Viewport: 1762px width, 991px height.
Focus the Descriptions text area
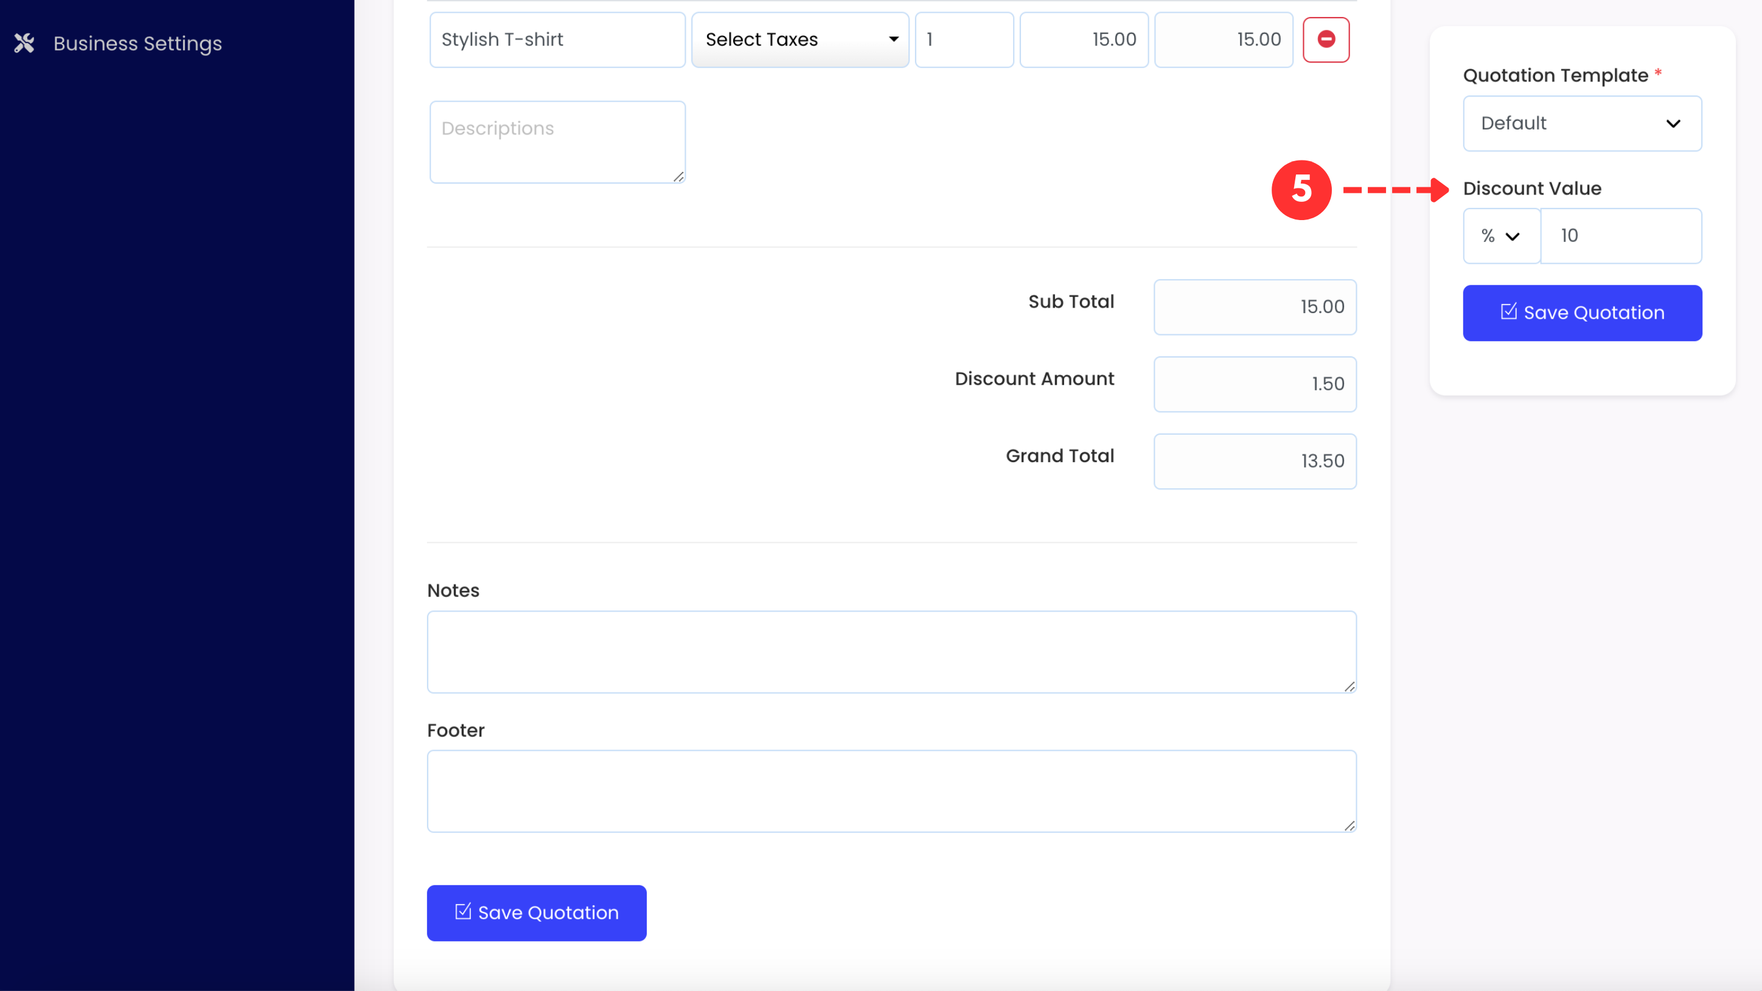point(557,142)
